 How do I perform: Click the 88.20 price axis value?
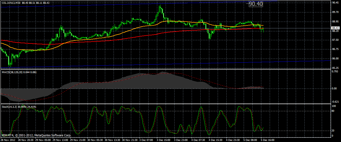pos(335,31)
